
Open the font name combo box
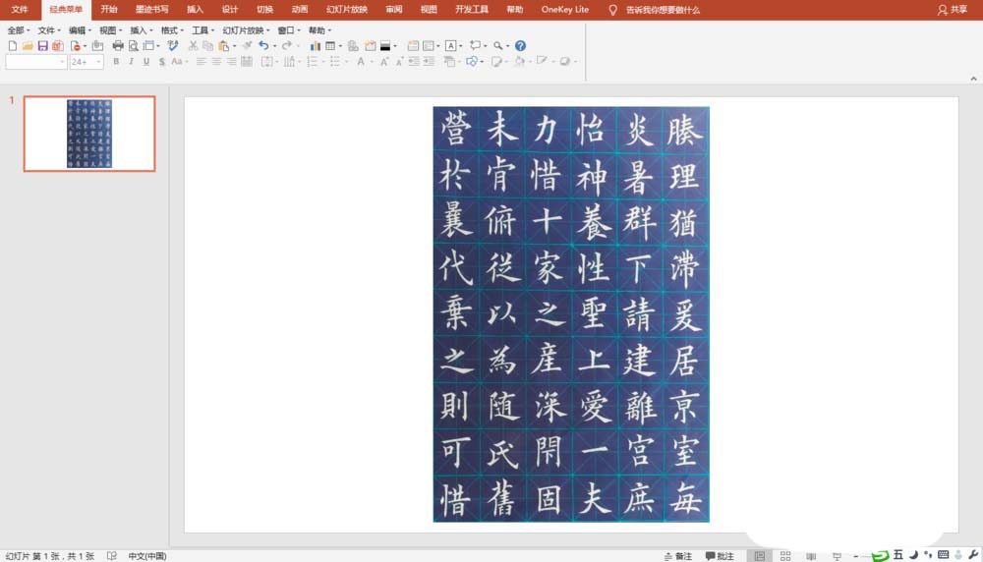click(35, 61)
